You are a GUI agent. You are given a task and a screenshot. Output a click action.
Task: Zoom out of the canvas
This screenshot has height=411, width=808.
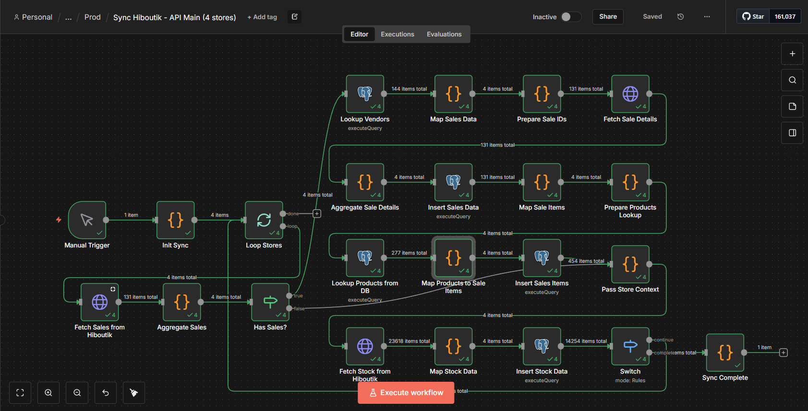tap(77, 393)
